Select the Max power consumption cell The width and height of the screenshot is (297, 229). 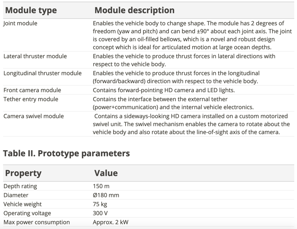36,222
